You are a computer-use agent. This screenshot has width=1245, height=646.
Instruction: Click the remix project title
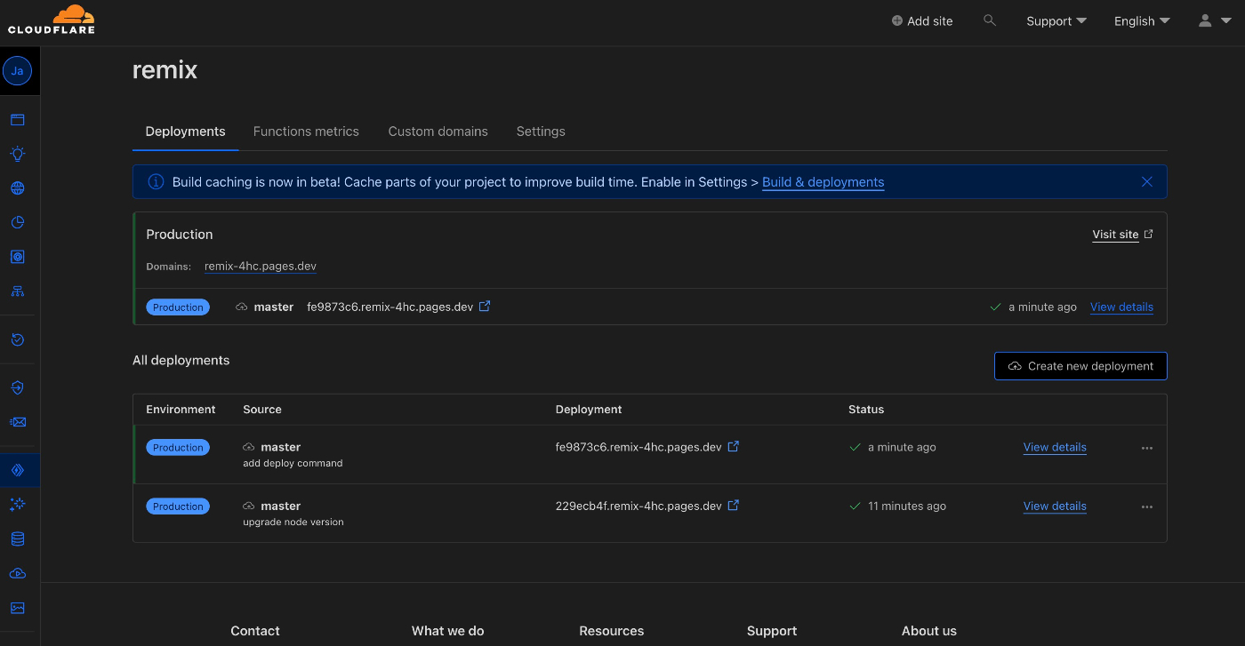tap(165, 70)
